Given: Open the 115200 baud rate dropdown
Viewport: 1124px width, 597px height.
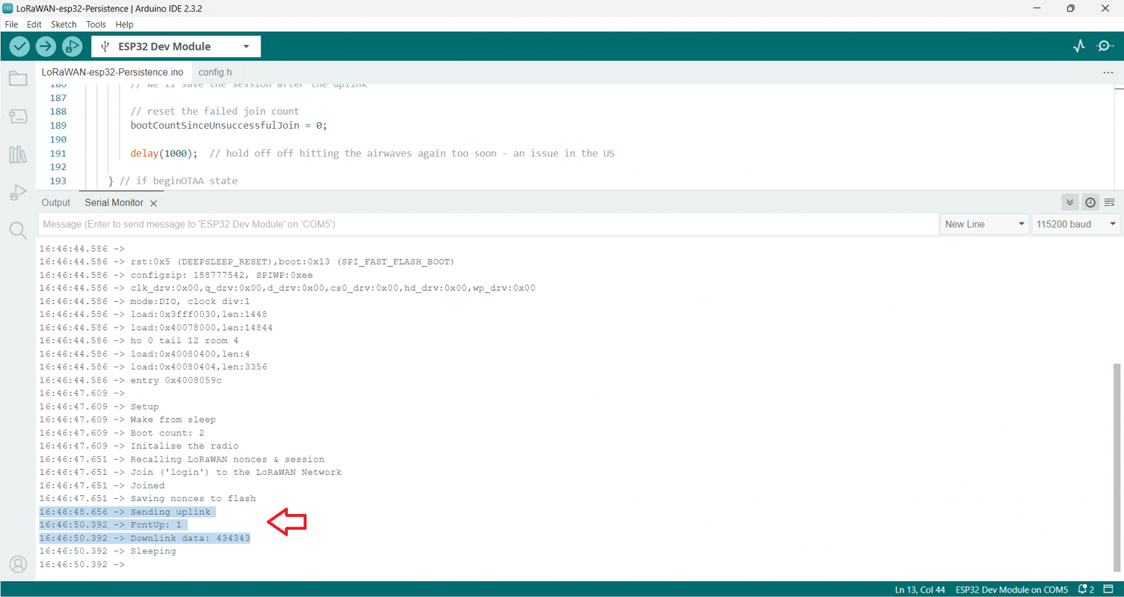Looking at the screenshot, I should click(1075, 223).
